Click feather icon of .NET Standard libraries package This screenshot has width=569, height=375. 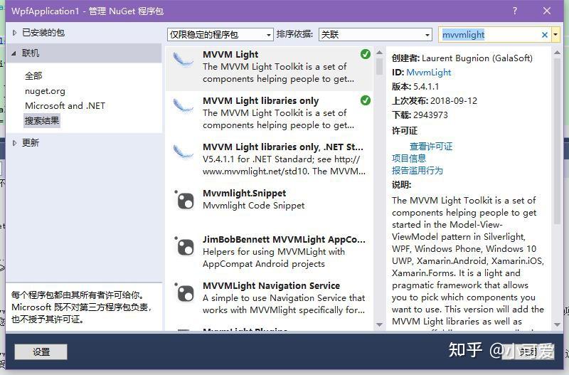coord(183,152)
